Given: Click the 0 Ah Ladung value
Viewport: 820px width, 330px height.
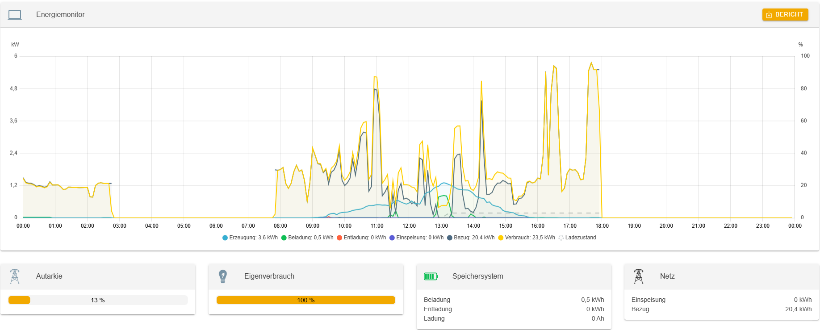Looking at the screenshot, I should (598, 318).
